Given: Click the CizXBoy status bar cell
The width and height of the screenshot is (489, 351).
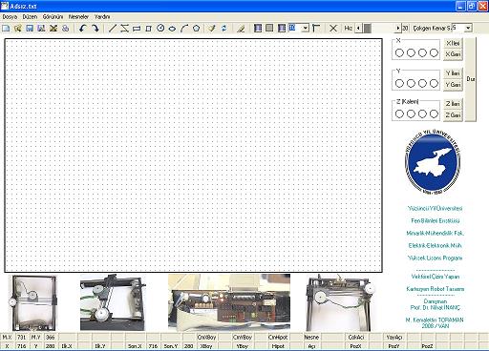Looking at the screenshot, I should click(206, 337).
